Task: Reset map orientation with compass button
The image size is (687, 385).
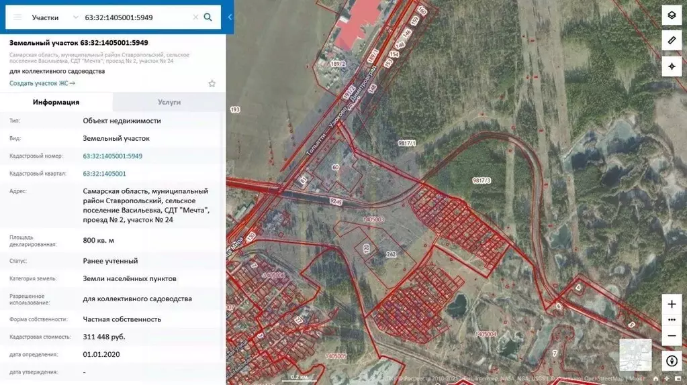Action: tap(672, 361)
